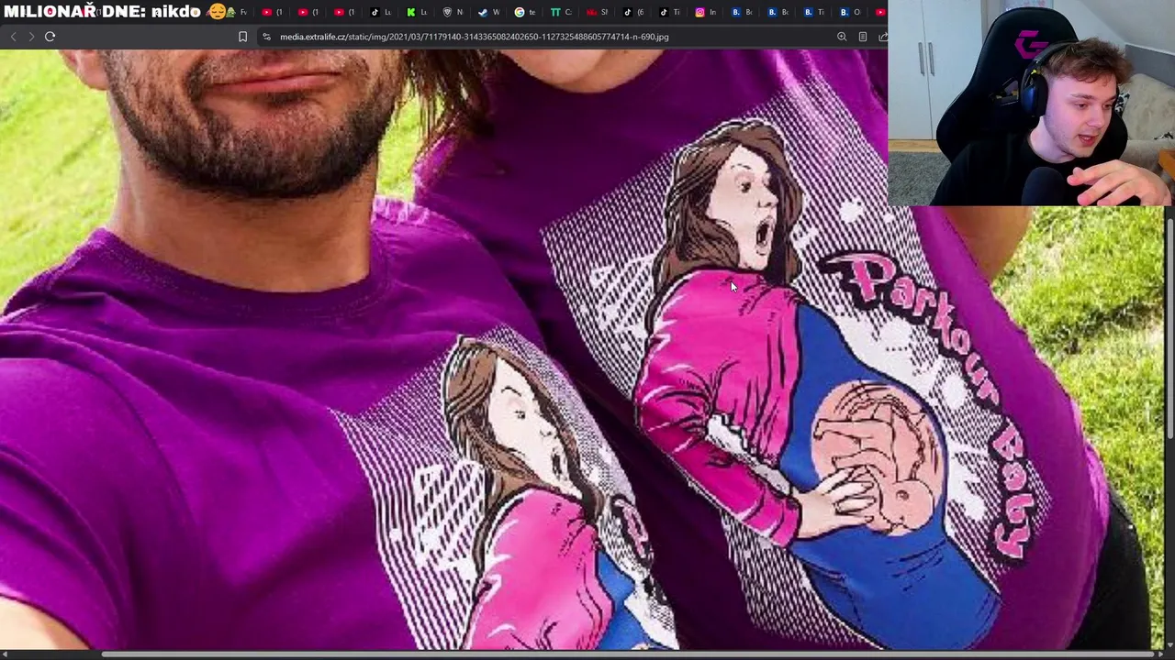Screen dimensions: 1175x660
Task: Reload the current image page
Action: pyautogui.click(x=50, y=37)
